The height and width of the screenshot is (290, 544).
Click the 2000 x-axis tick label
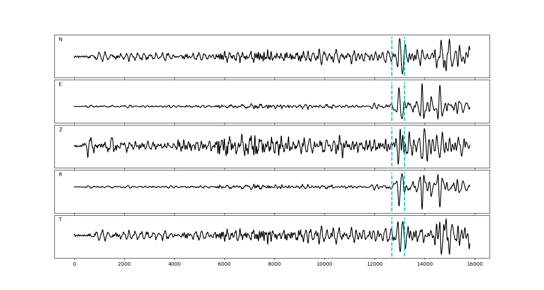[x=124, y=265]
